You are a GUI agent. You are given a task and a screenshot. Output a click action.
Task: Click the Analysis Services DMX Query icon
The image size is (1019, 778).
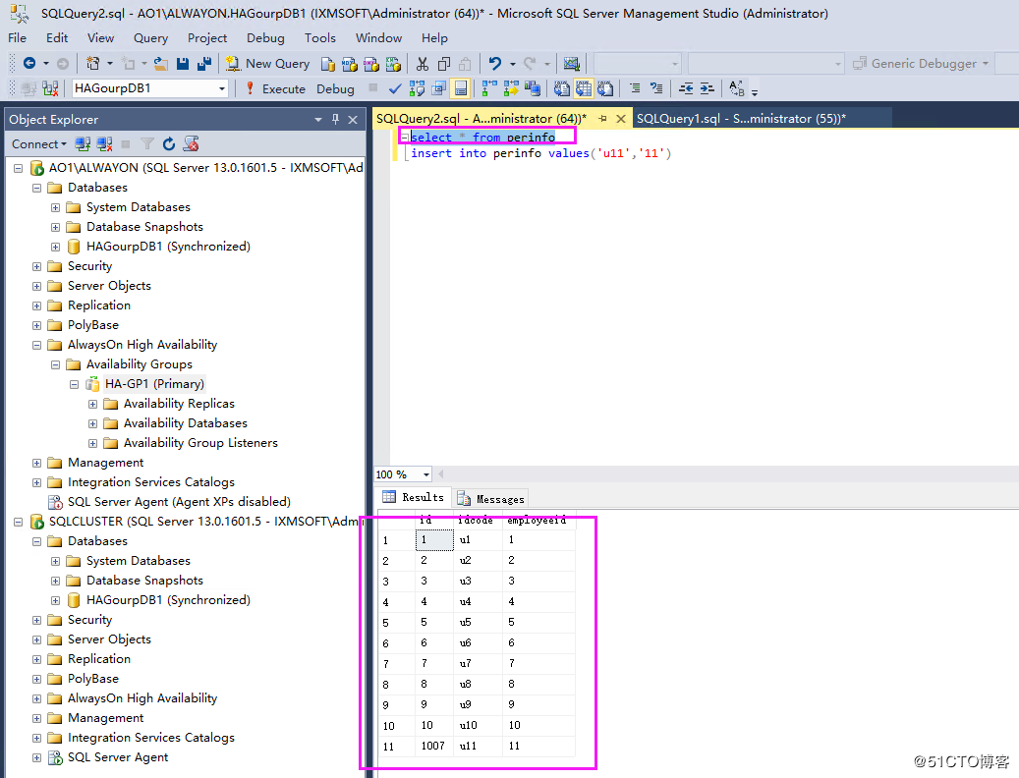click(371, 64)
